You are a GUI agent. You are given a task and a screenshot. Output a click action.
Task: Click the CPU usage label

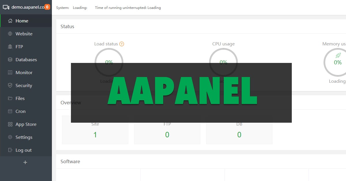tap(223, 44)
